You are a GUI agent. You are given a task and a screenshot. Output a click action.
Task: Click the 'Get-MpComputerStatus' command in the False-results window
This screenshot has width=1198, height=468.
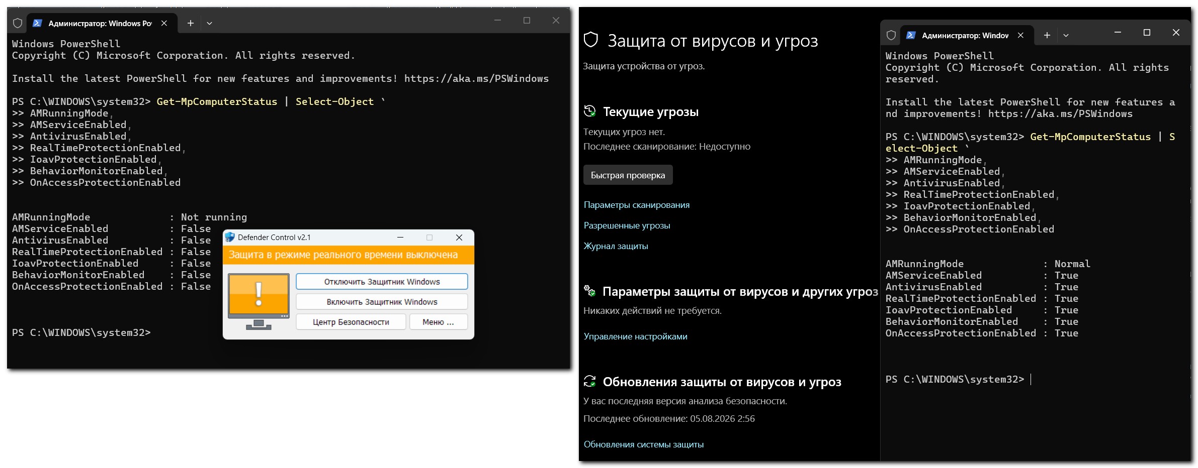(x=217, y=101)
